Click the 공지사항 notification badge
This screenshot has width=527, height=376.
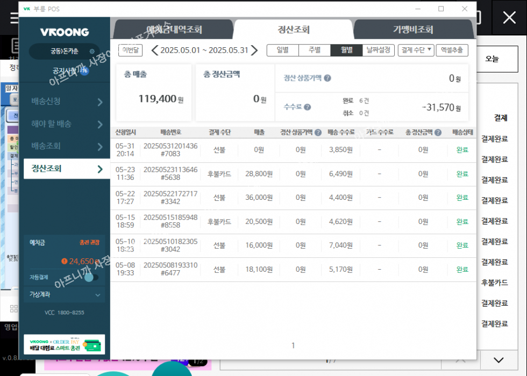(84, 70)
